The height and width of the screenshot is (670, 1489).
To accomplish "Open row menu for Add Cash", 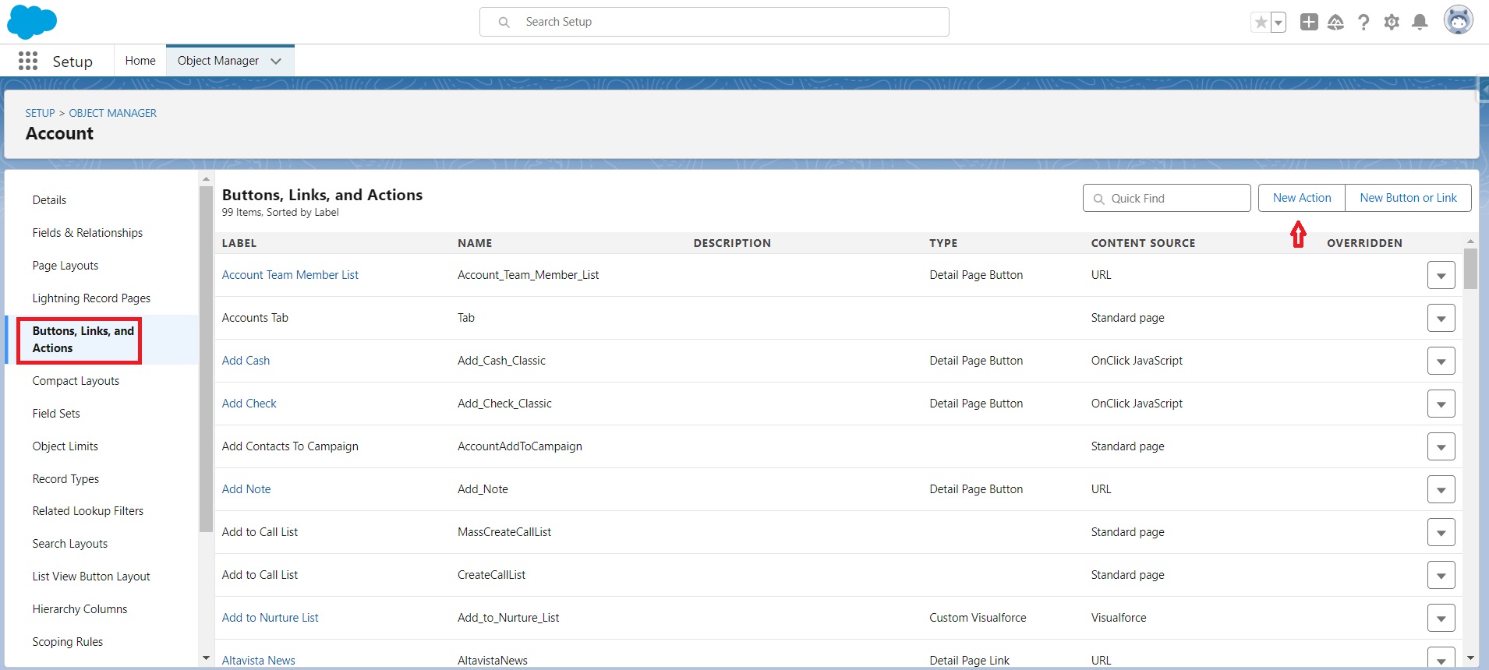I will pyautogui.click(x=1441, y=361).
